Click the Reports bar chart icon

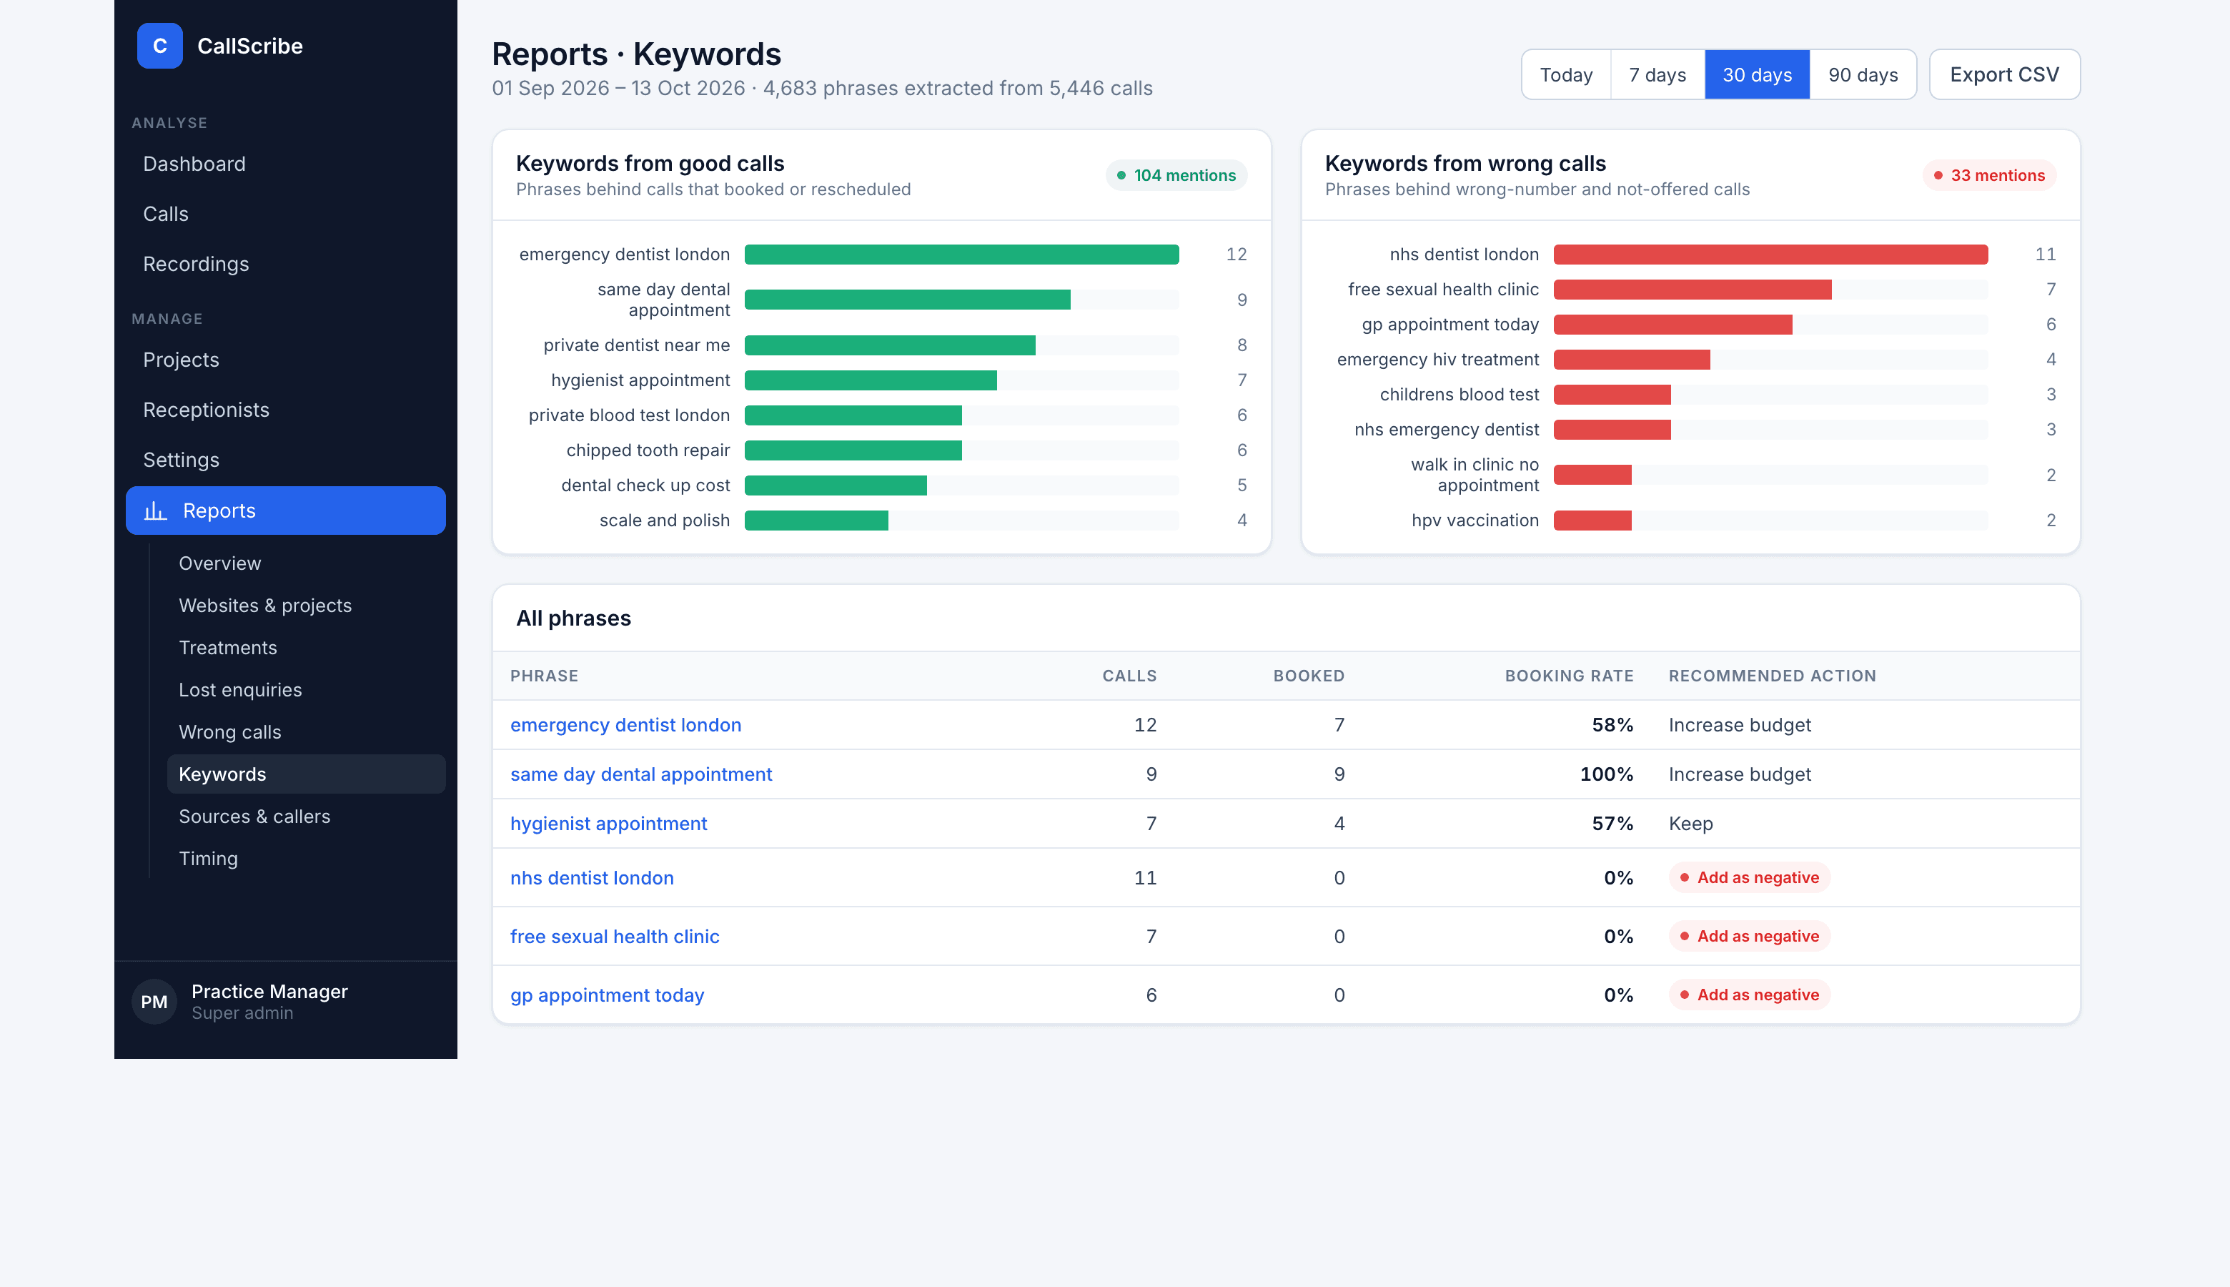tap(156, 511)
